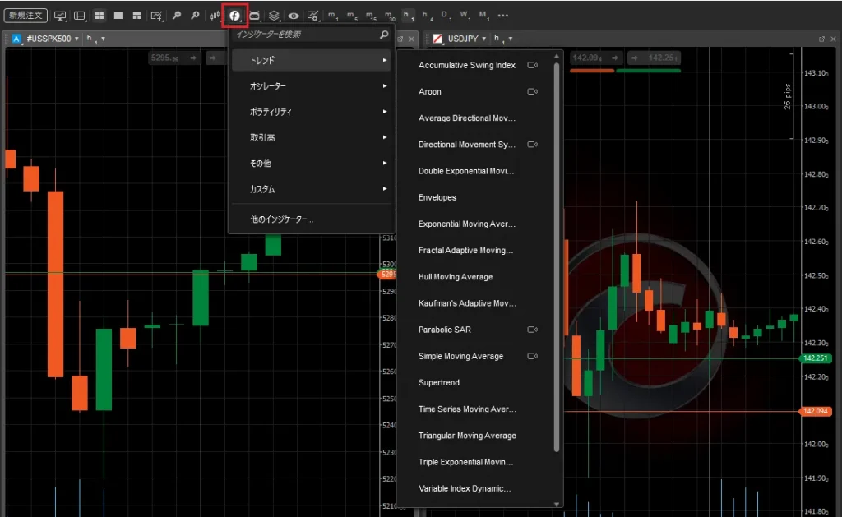Click the 142.09 sell price button
Screen dimensions: 842x517
click(595, 58)
